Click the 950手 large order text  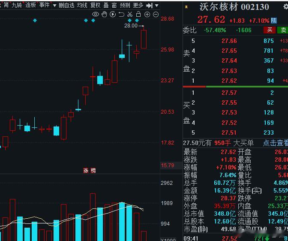(222, 143)
